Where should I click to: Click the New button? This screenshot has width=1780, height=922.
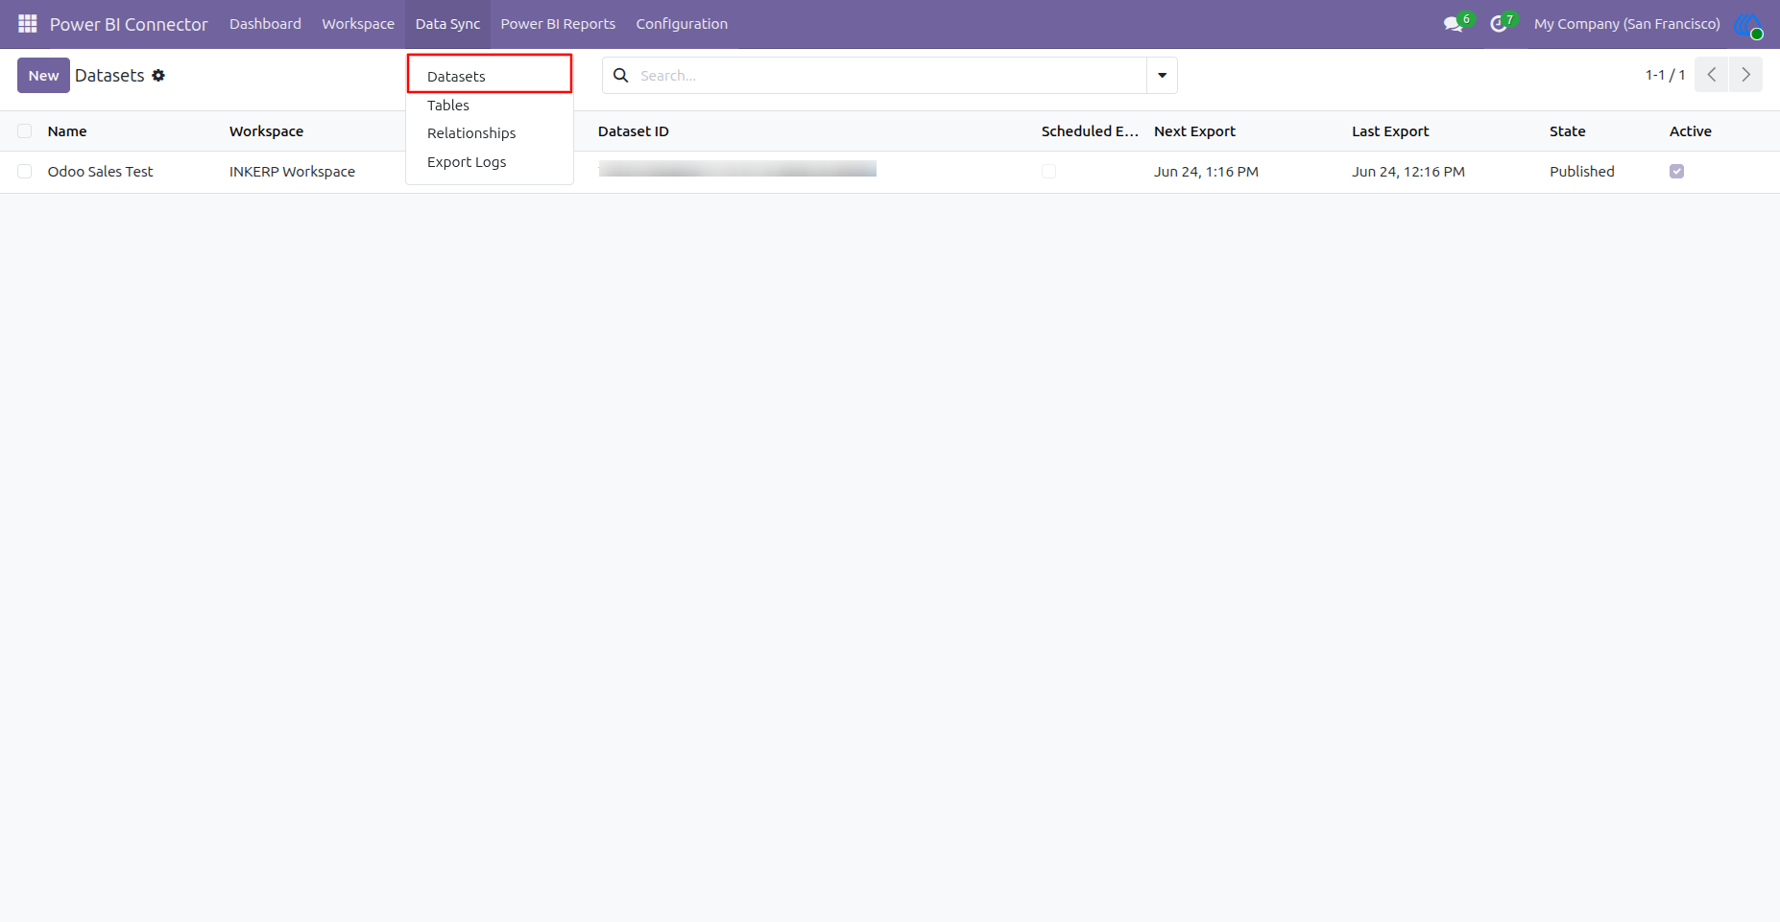[x=43, y=75]
